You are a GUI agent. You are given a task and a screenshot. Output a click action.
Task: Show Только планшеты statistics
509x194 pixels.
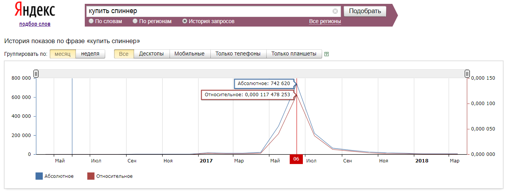[x=294, y=54]
